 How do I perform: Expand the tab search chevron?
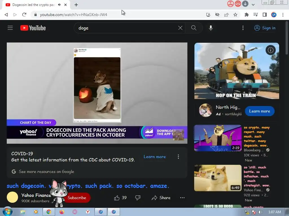(x=253, y=5)
